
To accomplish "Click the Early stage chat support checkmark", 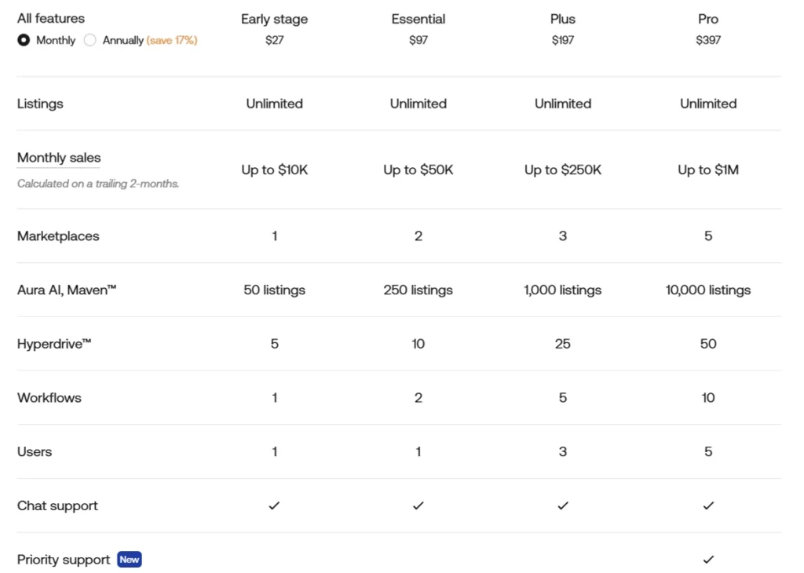I will pos(274,505).
